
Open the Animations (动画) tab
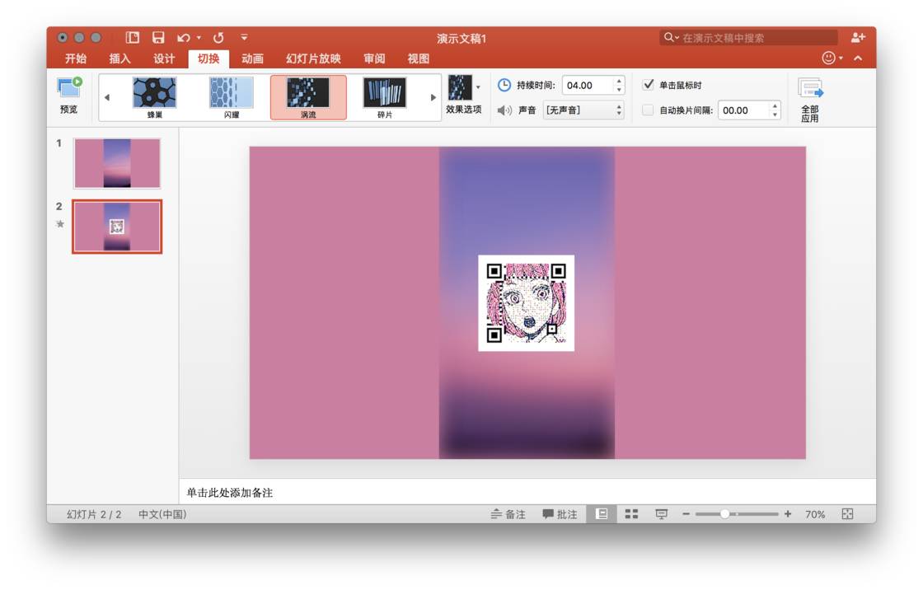252,59
